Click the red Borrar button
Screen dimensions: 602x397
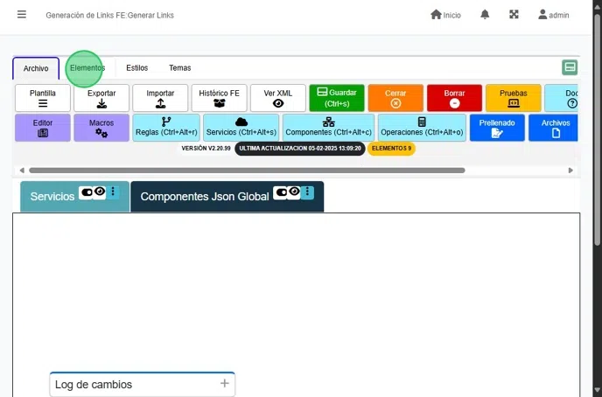454,98
